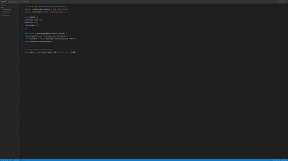Click the comment on code line 1
288x161 pixels.
click(x=46, y=7)
